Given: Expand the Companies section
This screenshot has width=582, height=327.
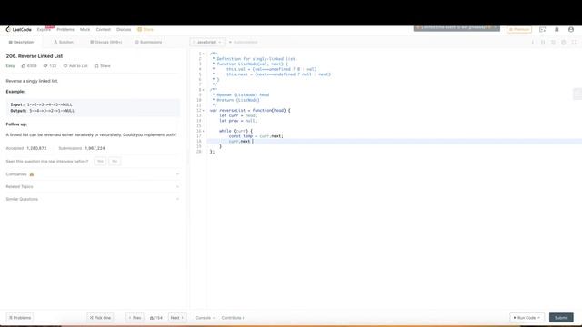Looking at the screenshot, I should coord(93,174).
